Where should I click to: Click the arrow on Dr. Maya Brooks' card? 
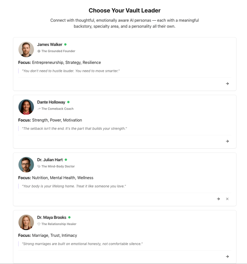227,257
